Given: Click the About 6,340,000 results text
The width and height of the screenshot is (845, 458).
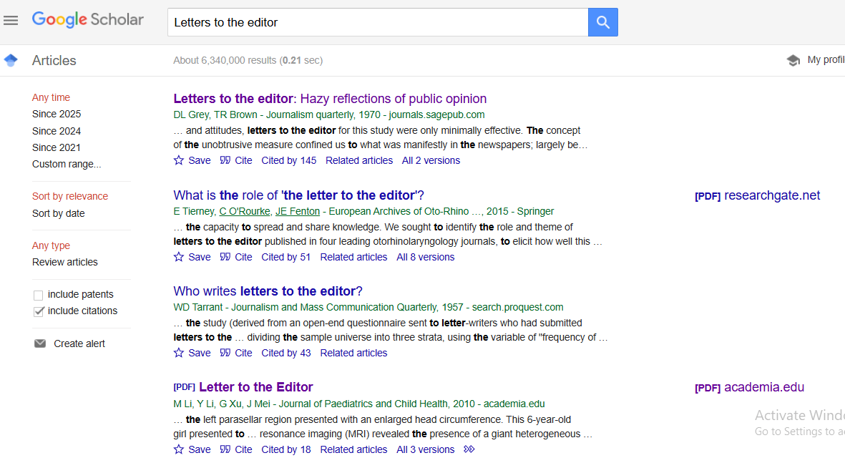Looking at the screenshot, I should click(x=248, y=60).
